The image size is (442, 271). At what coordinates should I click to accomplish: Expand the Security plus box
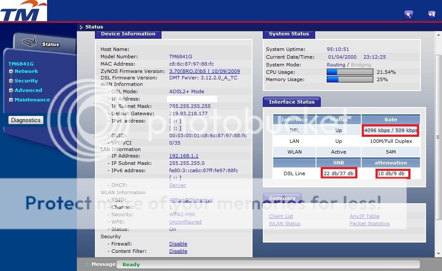(x=11, y=81)
